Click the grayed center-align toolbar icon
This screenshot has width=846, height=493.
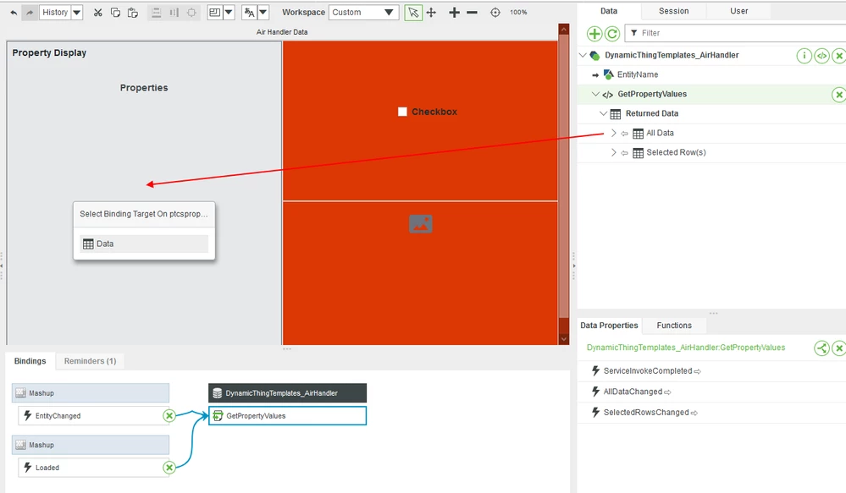191,13
